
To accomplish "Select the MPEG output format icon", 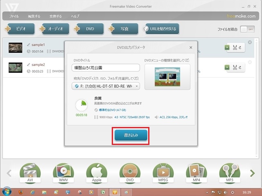I will (x=163, y=173).
